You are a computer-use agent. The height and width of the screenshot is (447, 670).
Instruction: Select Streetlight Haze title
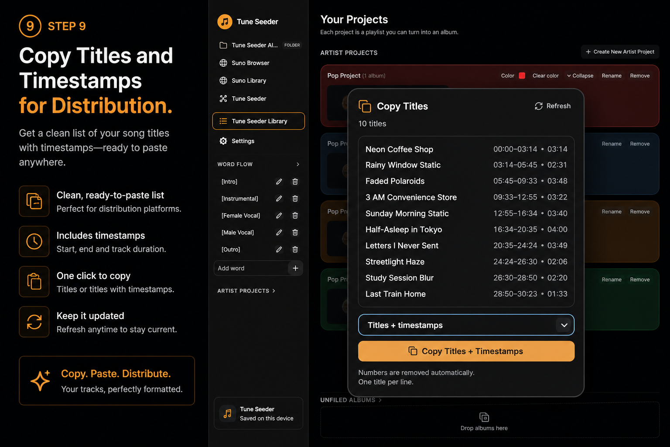(x=395, y=262)
